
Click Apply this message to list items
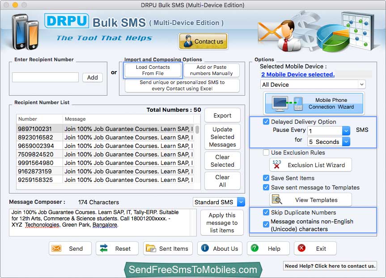(222, 223)
